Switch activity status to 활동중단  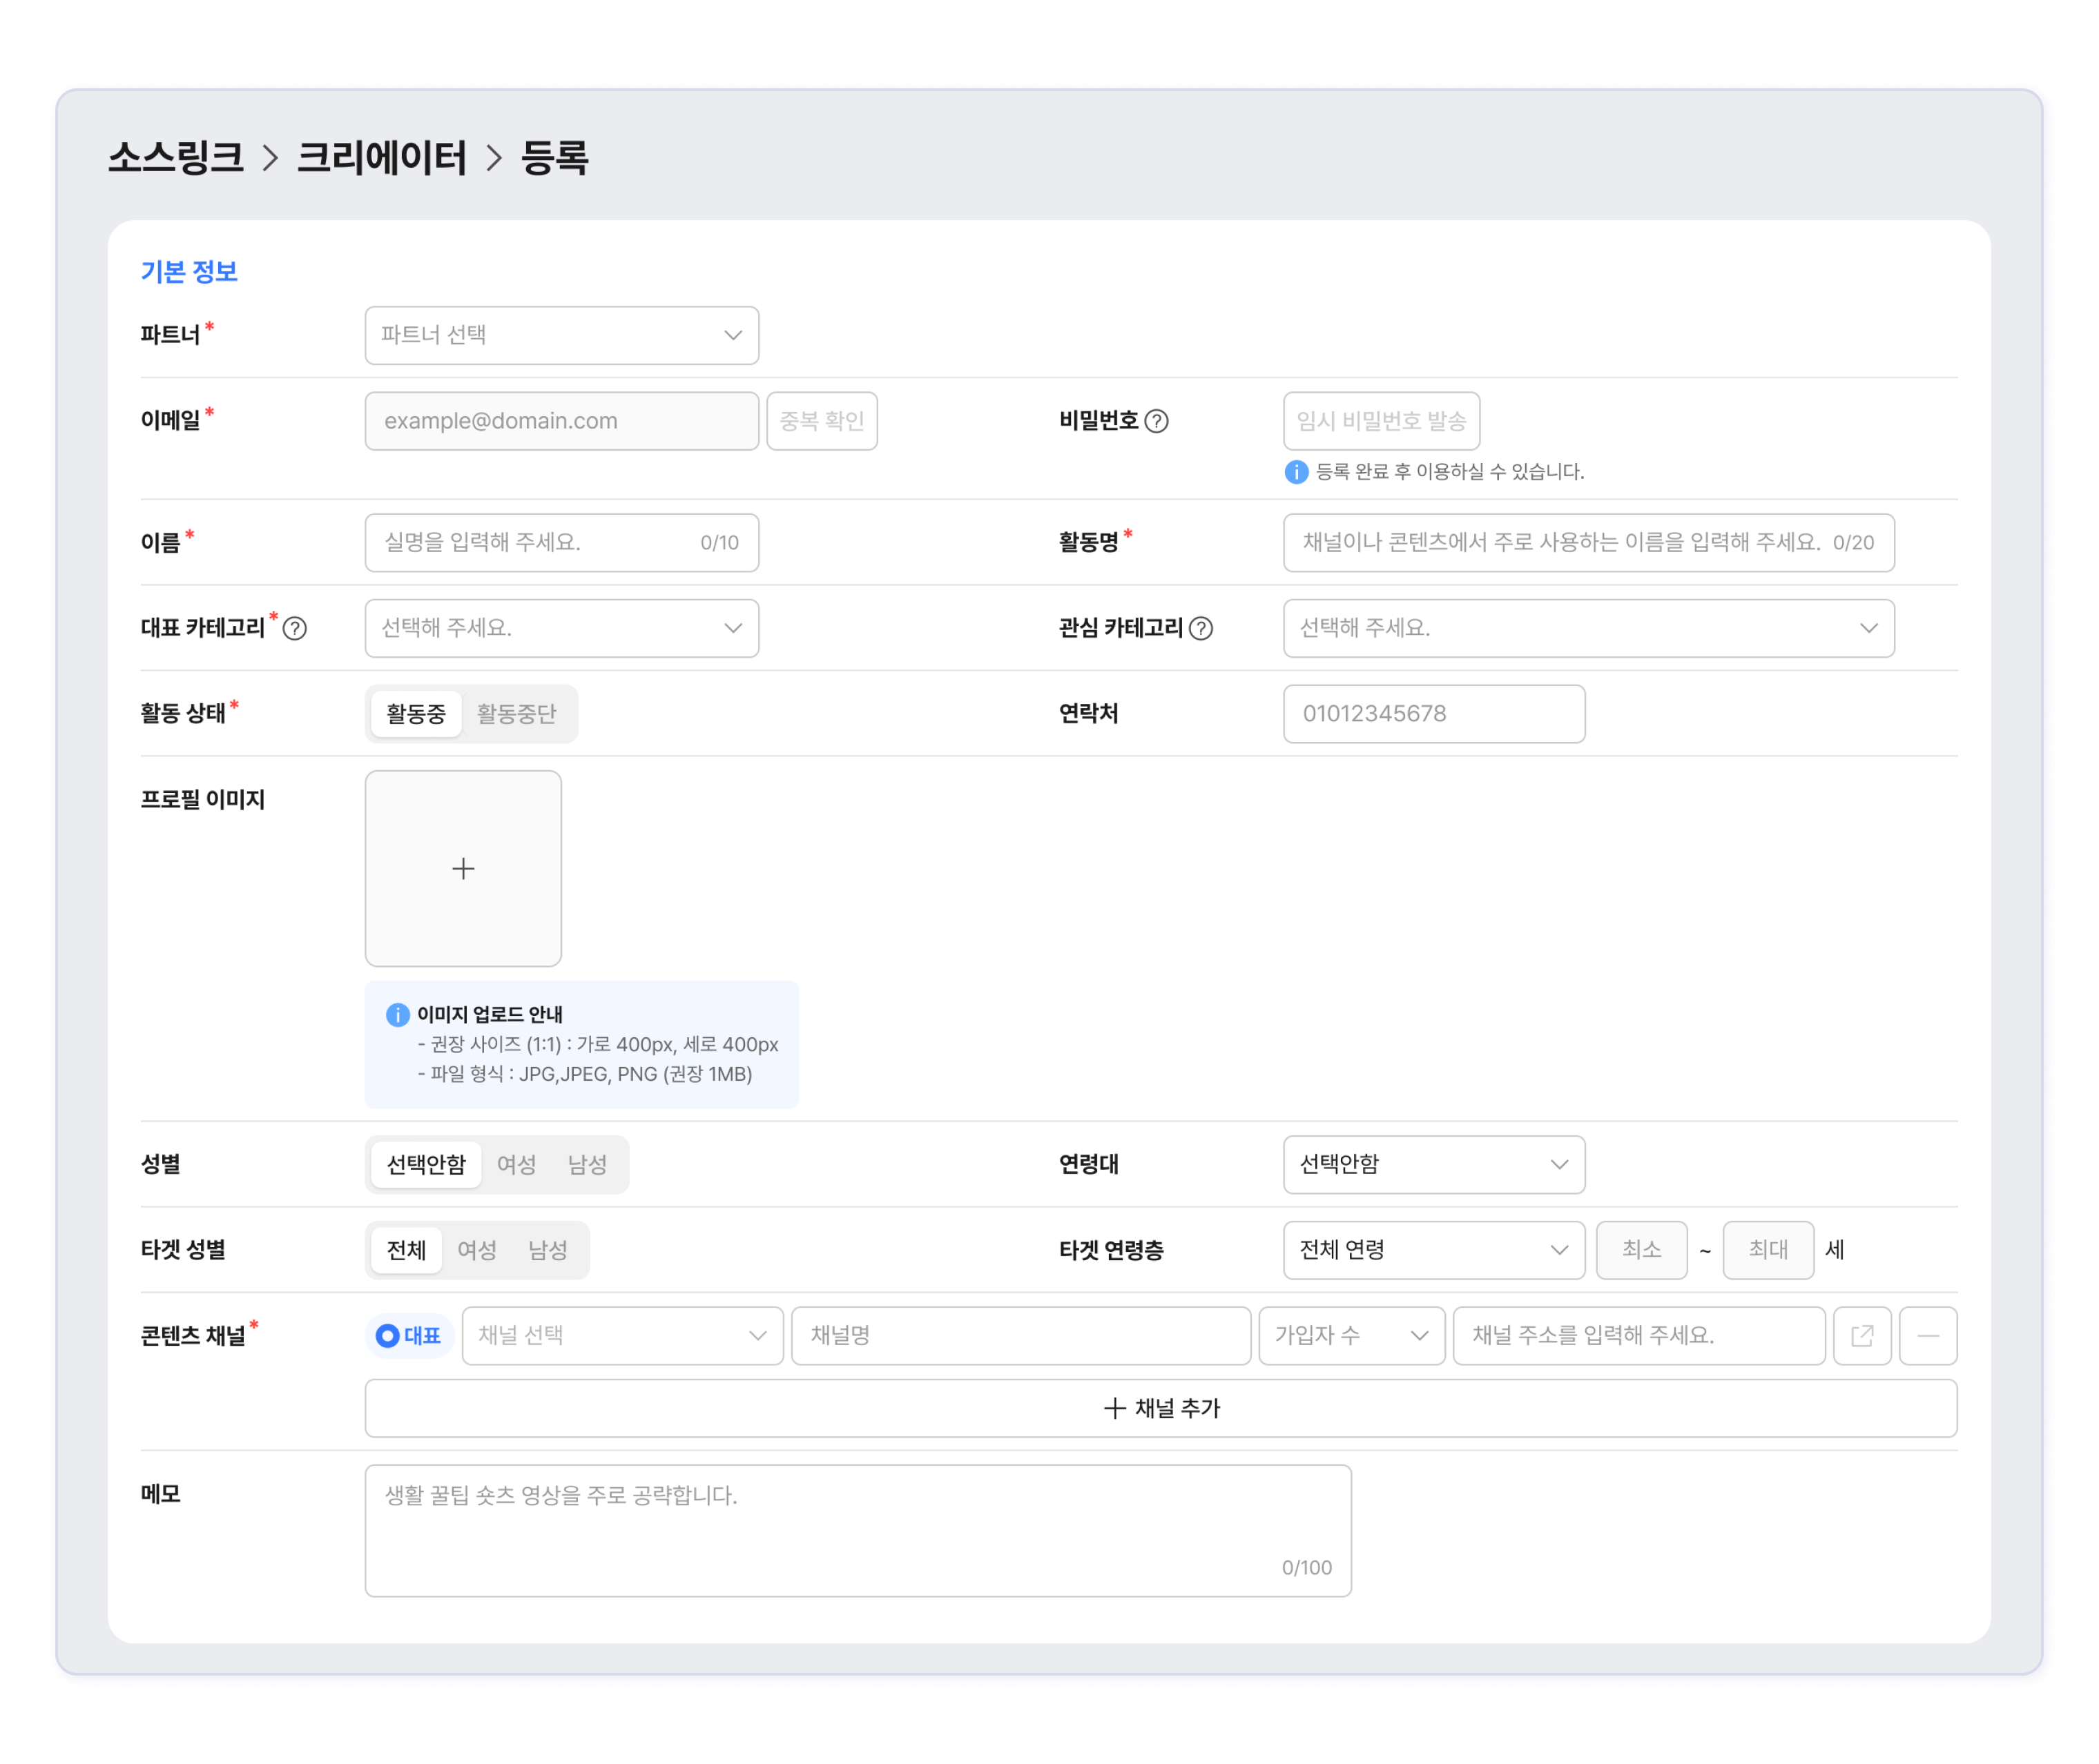(516, 714)
